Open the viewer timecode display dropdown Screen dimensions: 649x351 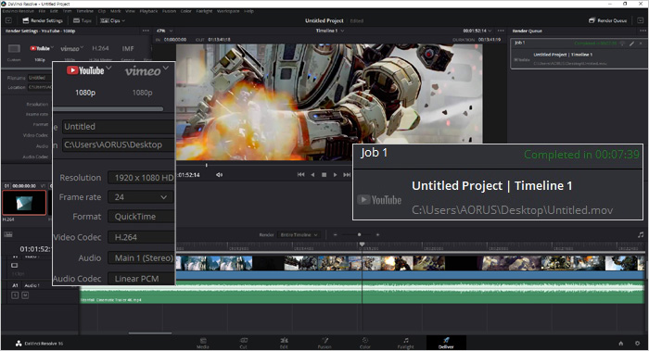point(477,31)
